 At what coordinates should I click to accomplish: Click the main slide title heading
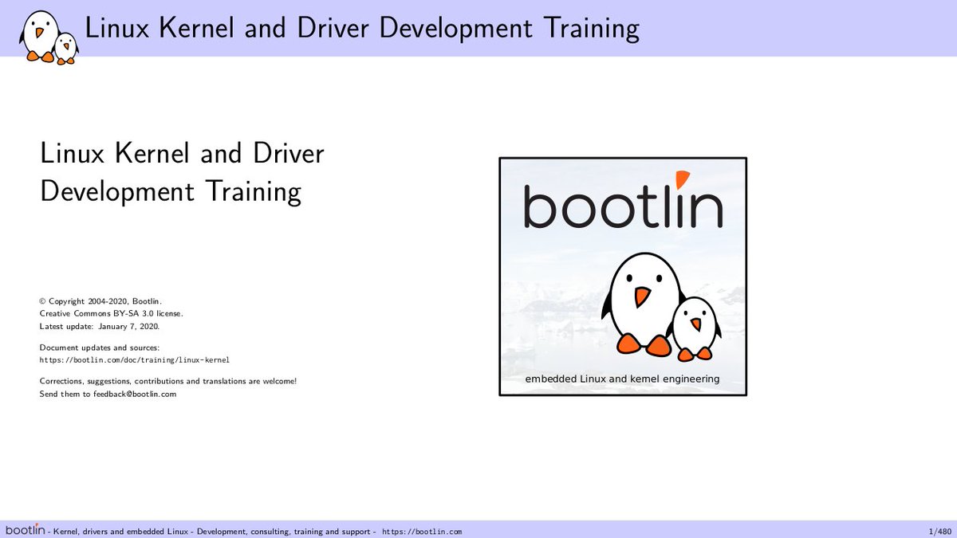pyautogui.click(x=182, y=171)
